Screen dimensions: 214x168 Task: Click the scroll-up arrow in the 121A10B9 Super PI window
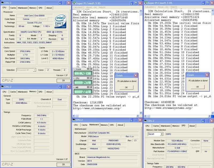(141, 11)
